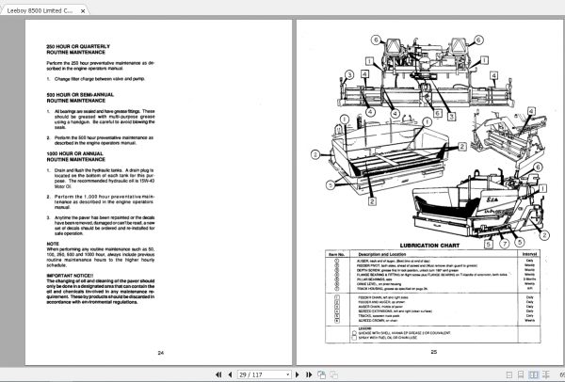Click page number 25 at page bottom
Viewport: 565px width, 382px height.
click(x=434, y=352)
